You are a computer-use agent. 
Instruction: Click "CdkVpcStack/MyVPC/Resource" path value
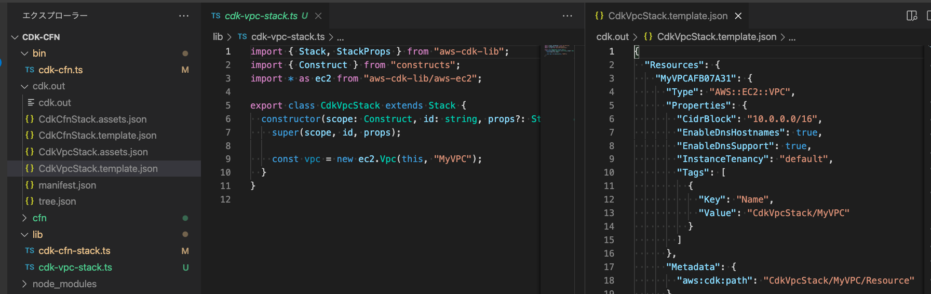[839, 280]
